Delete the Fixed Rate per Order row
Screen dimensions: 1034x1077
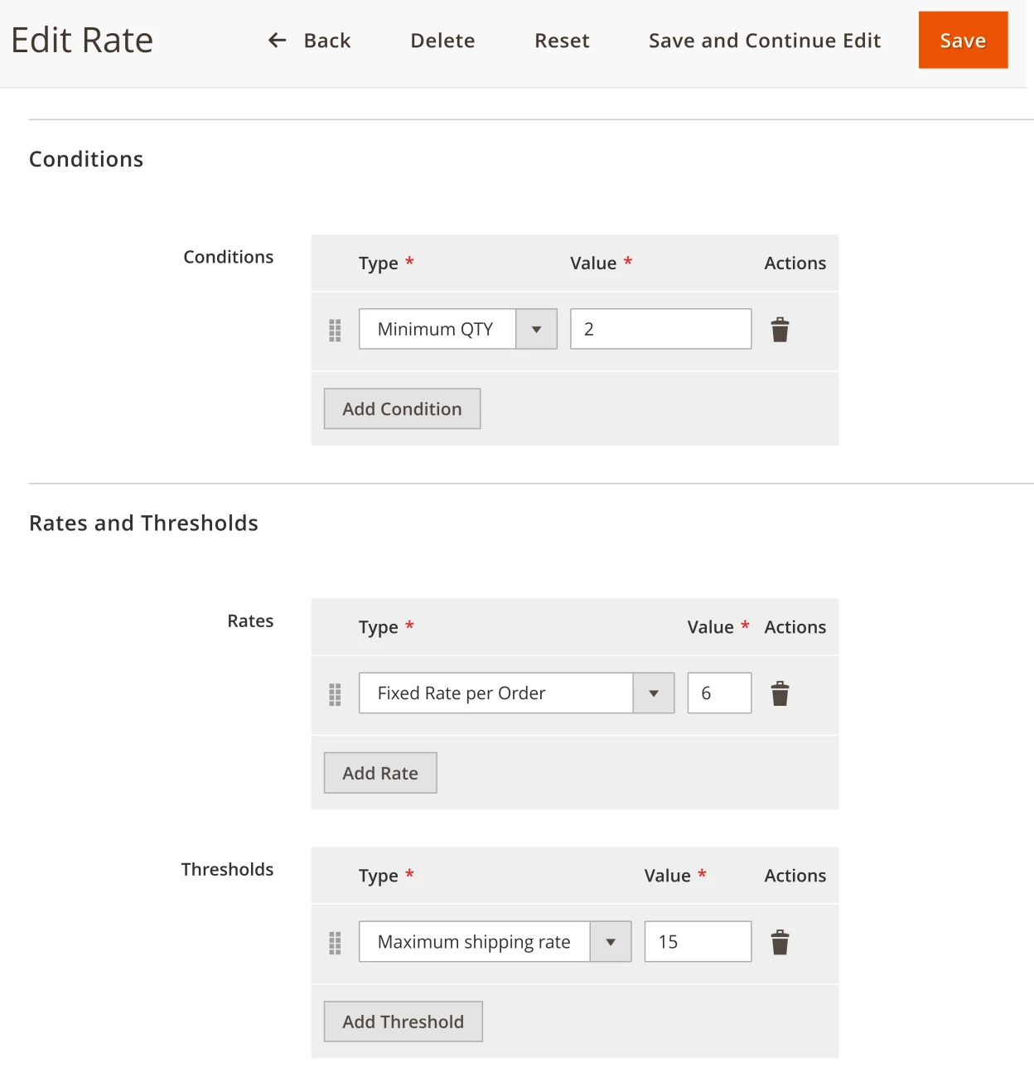[779, 693]
